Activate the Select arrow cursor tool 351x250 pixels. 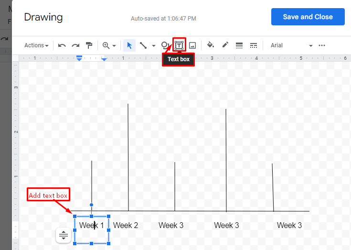coord(129,45)
